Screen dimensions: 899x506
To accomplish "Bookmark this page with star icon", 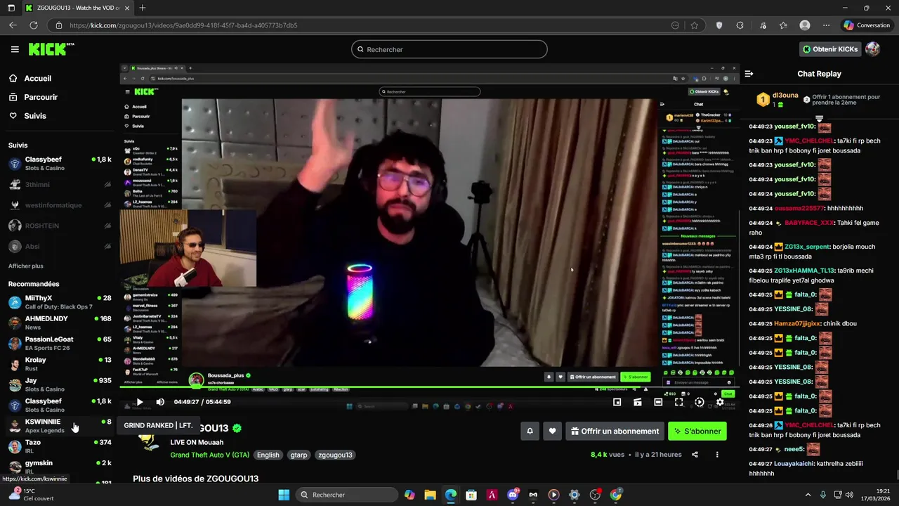I will coord(695,25).
